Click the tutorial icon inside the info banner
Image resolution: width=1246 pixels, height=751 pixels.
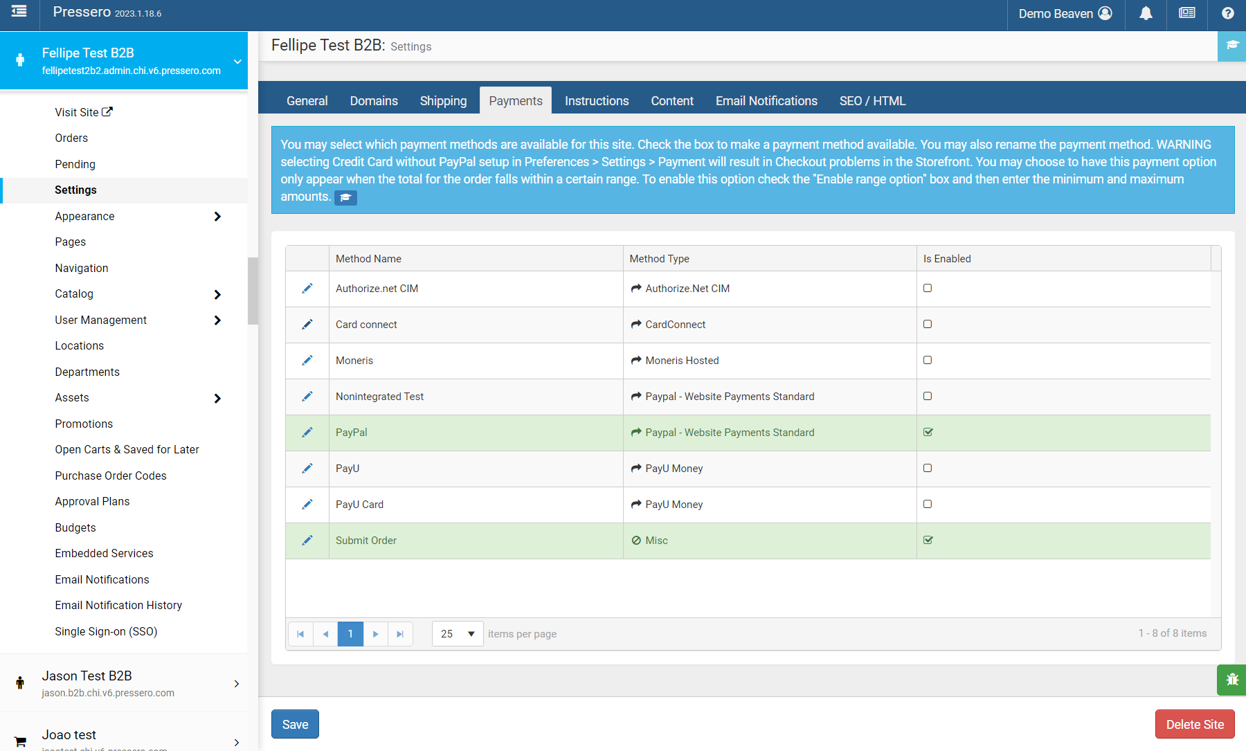point(345,198)
